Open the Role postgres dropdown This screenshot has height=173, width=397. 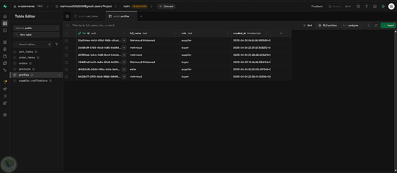point(352,25)
